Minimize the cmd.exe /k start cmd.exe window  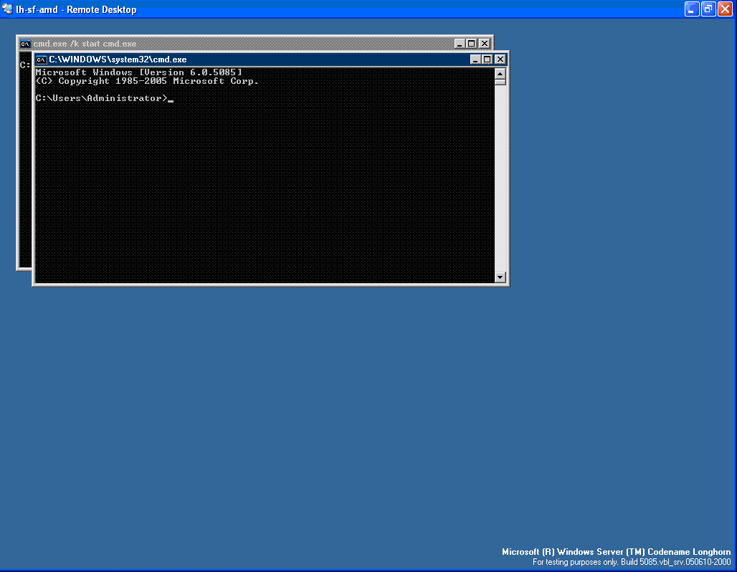coord(460,43)
